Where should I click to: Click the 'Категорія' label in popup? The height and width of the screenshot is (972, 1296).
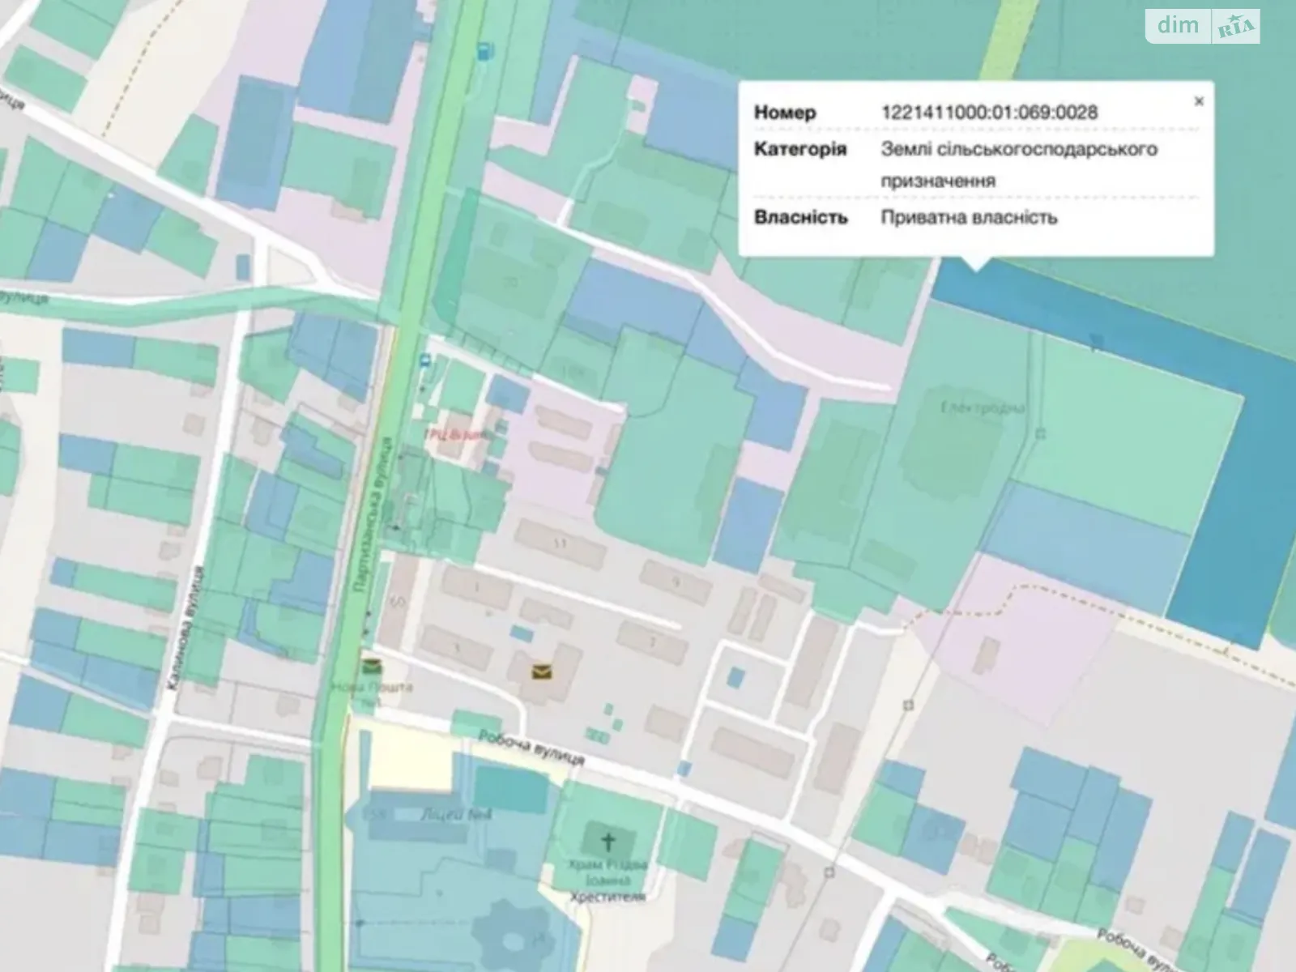(x=800, y=150)
